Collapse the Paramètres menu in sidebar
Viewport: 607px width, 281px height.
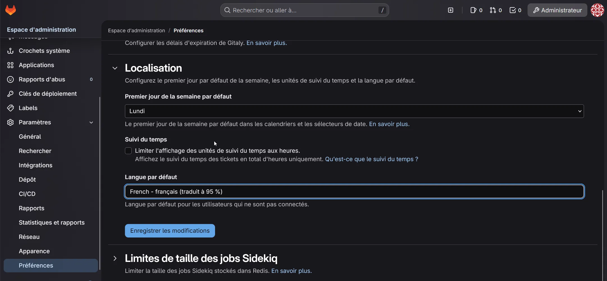coord(91,122)
